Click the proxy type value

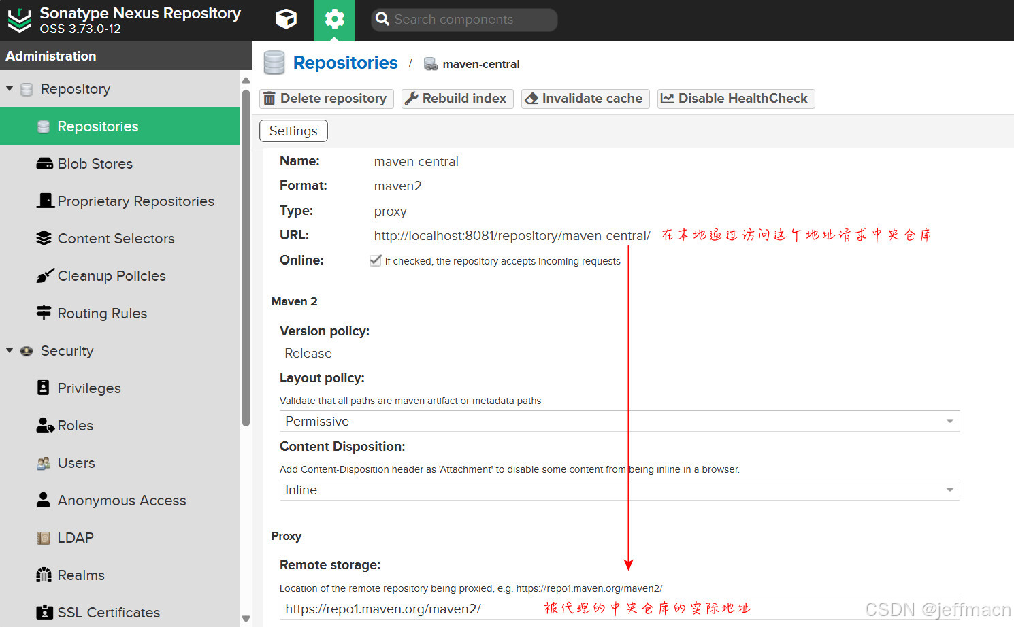point(391,211)
